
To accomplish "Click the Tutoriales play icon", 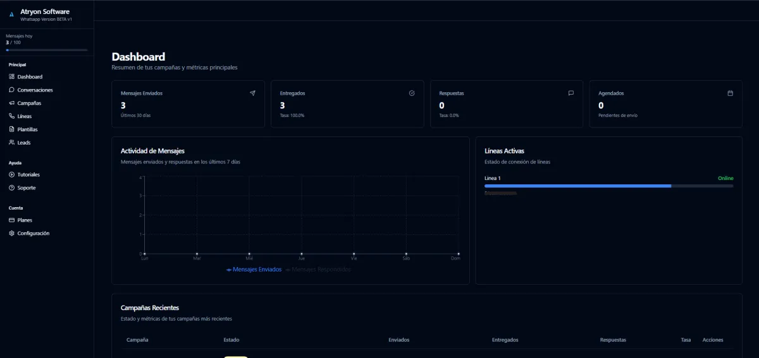I will click(x=11, y=175).
